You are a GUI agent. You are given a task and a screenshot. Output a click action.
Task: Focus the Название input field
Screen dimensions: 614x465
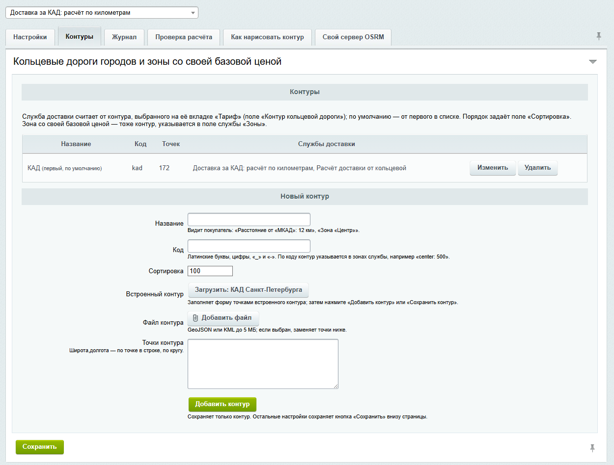click(x=249, y=220)
